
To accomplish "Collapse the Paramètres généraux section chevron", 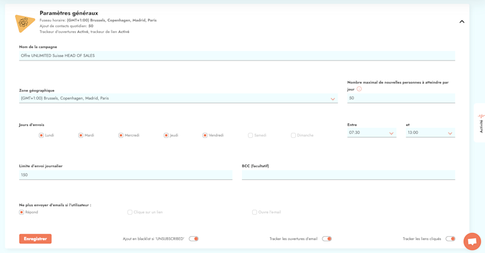I will pos(462,22).
